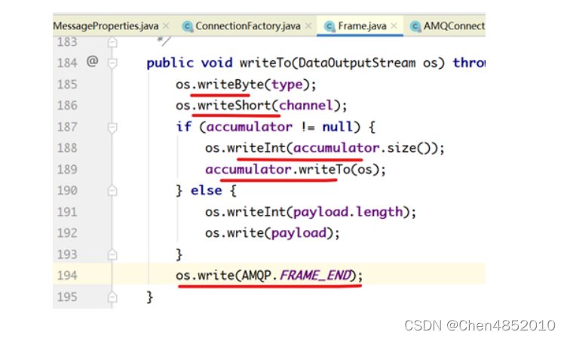The width and height of the screenshot is (567, 338).
Task: Click the FRAME_END constant on line 194
Action: (x=315, y=275)
